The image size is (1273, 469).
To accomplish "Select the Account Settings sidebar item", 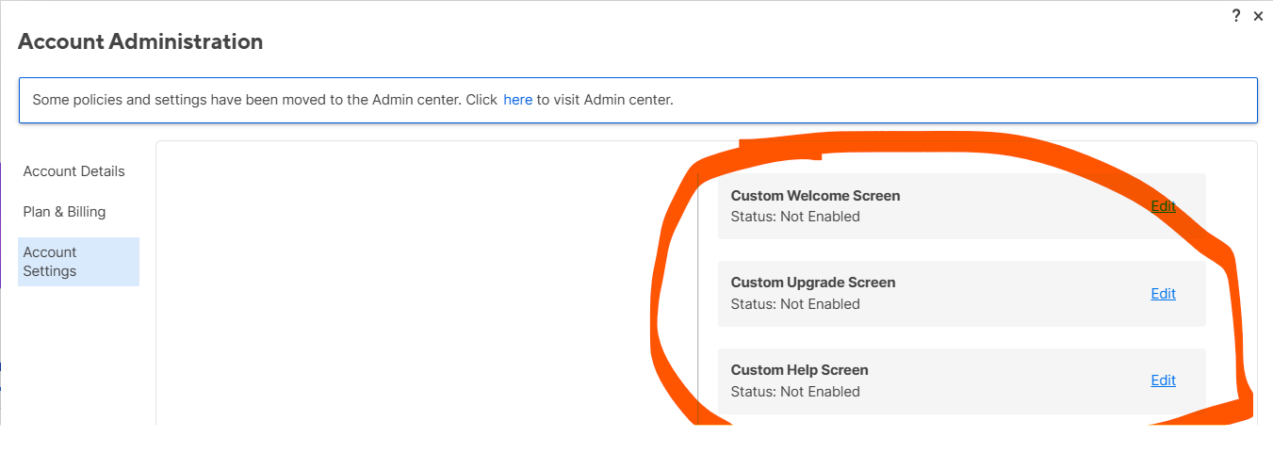I will [78, 262].
